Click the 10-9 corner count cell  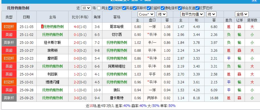coord(97,90)
